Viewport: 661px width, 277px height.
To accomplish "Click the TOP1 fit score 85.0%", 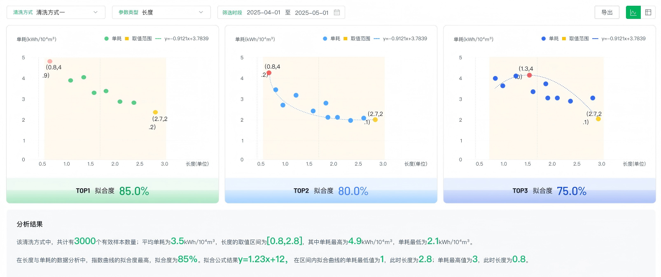I will click(x=134, y=191).
